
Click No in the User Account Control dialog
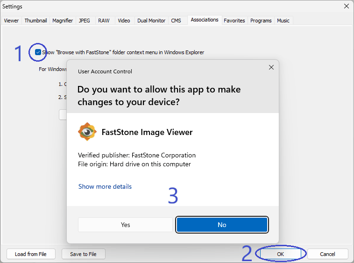click(222, 225)
